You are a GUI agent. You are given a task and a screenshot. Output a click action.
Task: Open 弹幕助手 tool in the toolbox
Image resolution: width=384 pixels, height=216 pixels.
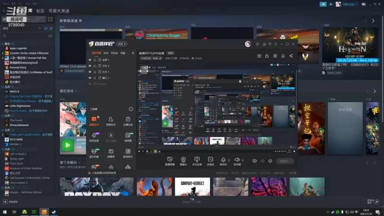(94, 121)
